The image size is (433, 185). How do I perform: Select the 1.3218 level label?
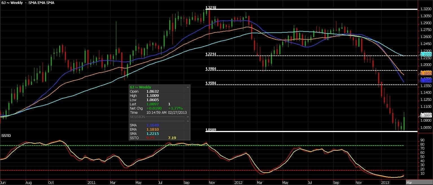point(211,8)
